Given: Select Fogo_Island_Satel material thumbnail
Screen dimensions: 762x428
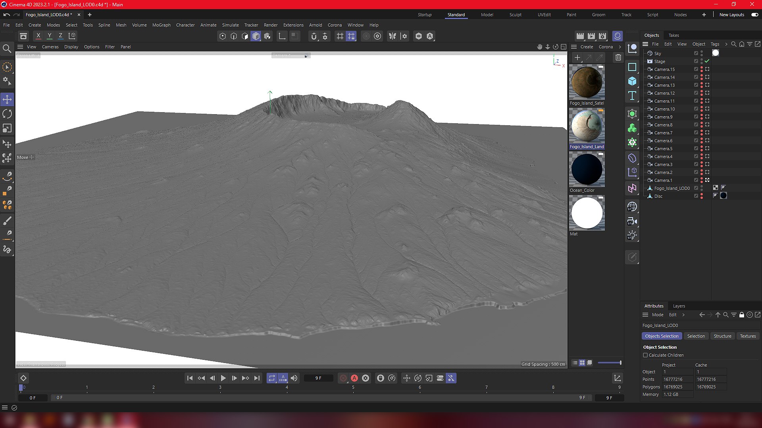Looking at the screenshot, I should pos(587,82).
